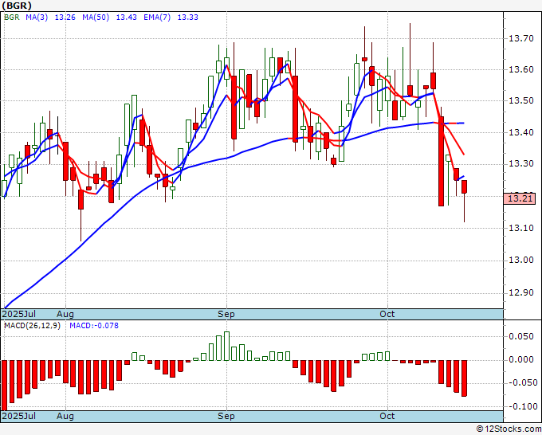Click the 13.30 price axis label

pyautogui.click(x=521, y=163)
